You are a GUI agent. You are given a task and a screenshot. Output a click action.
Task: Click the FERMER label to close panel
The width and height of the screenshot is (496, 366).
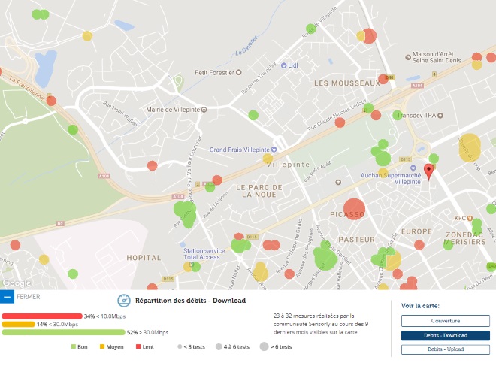click(x=29, y=297)
